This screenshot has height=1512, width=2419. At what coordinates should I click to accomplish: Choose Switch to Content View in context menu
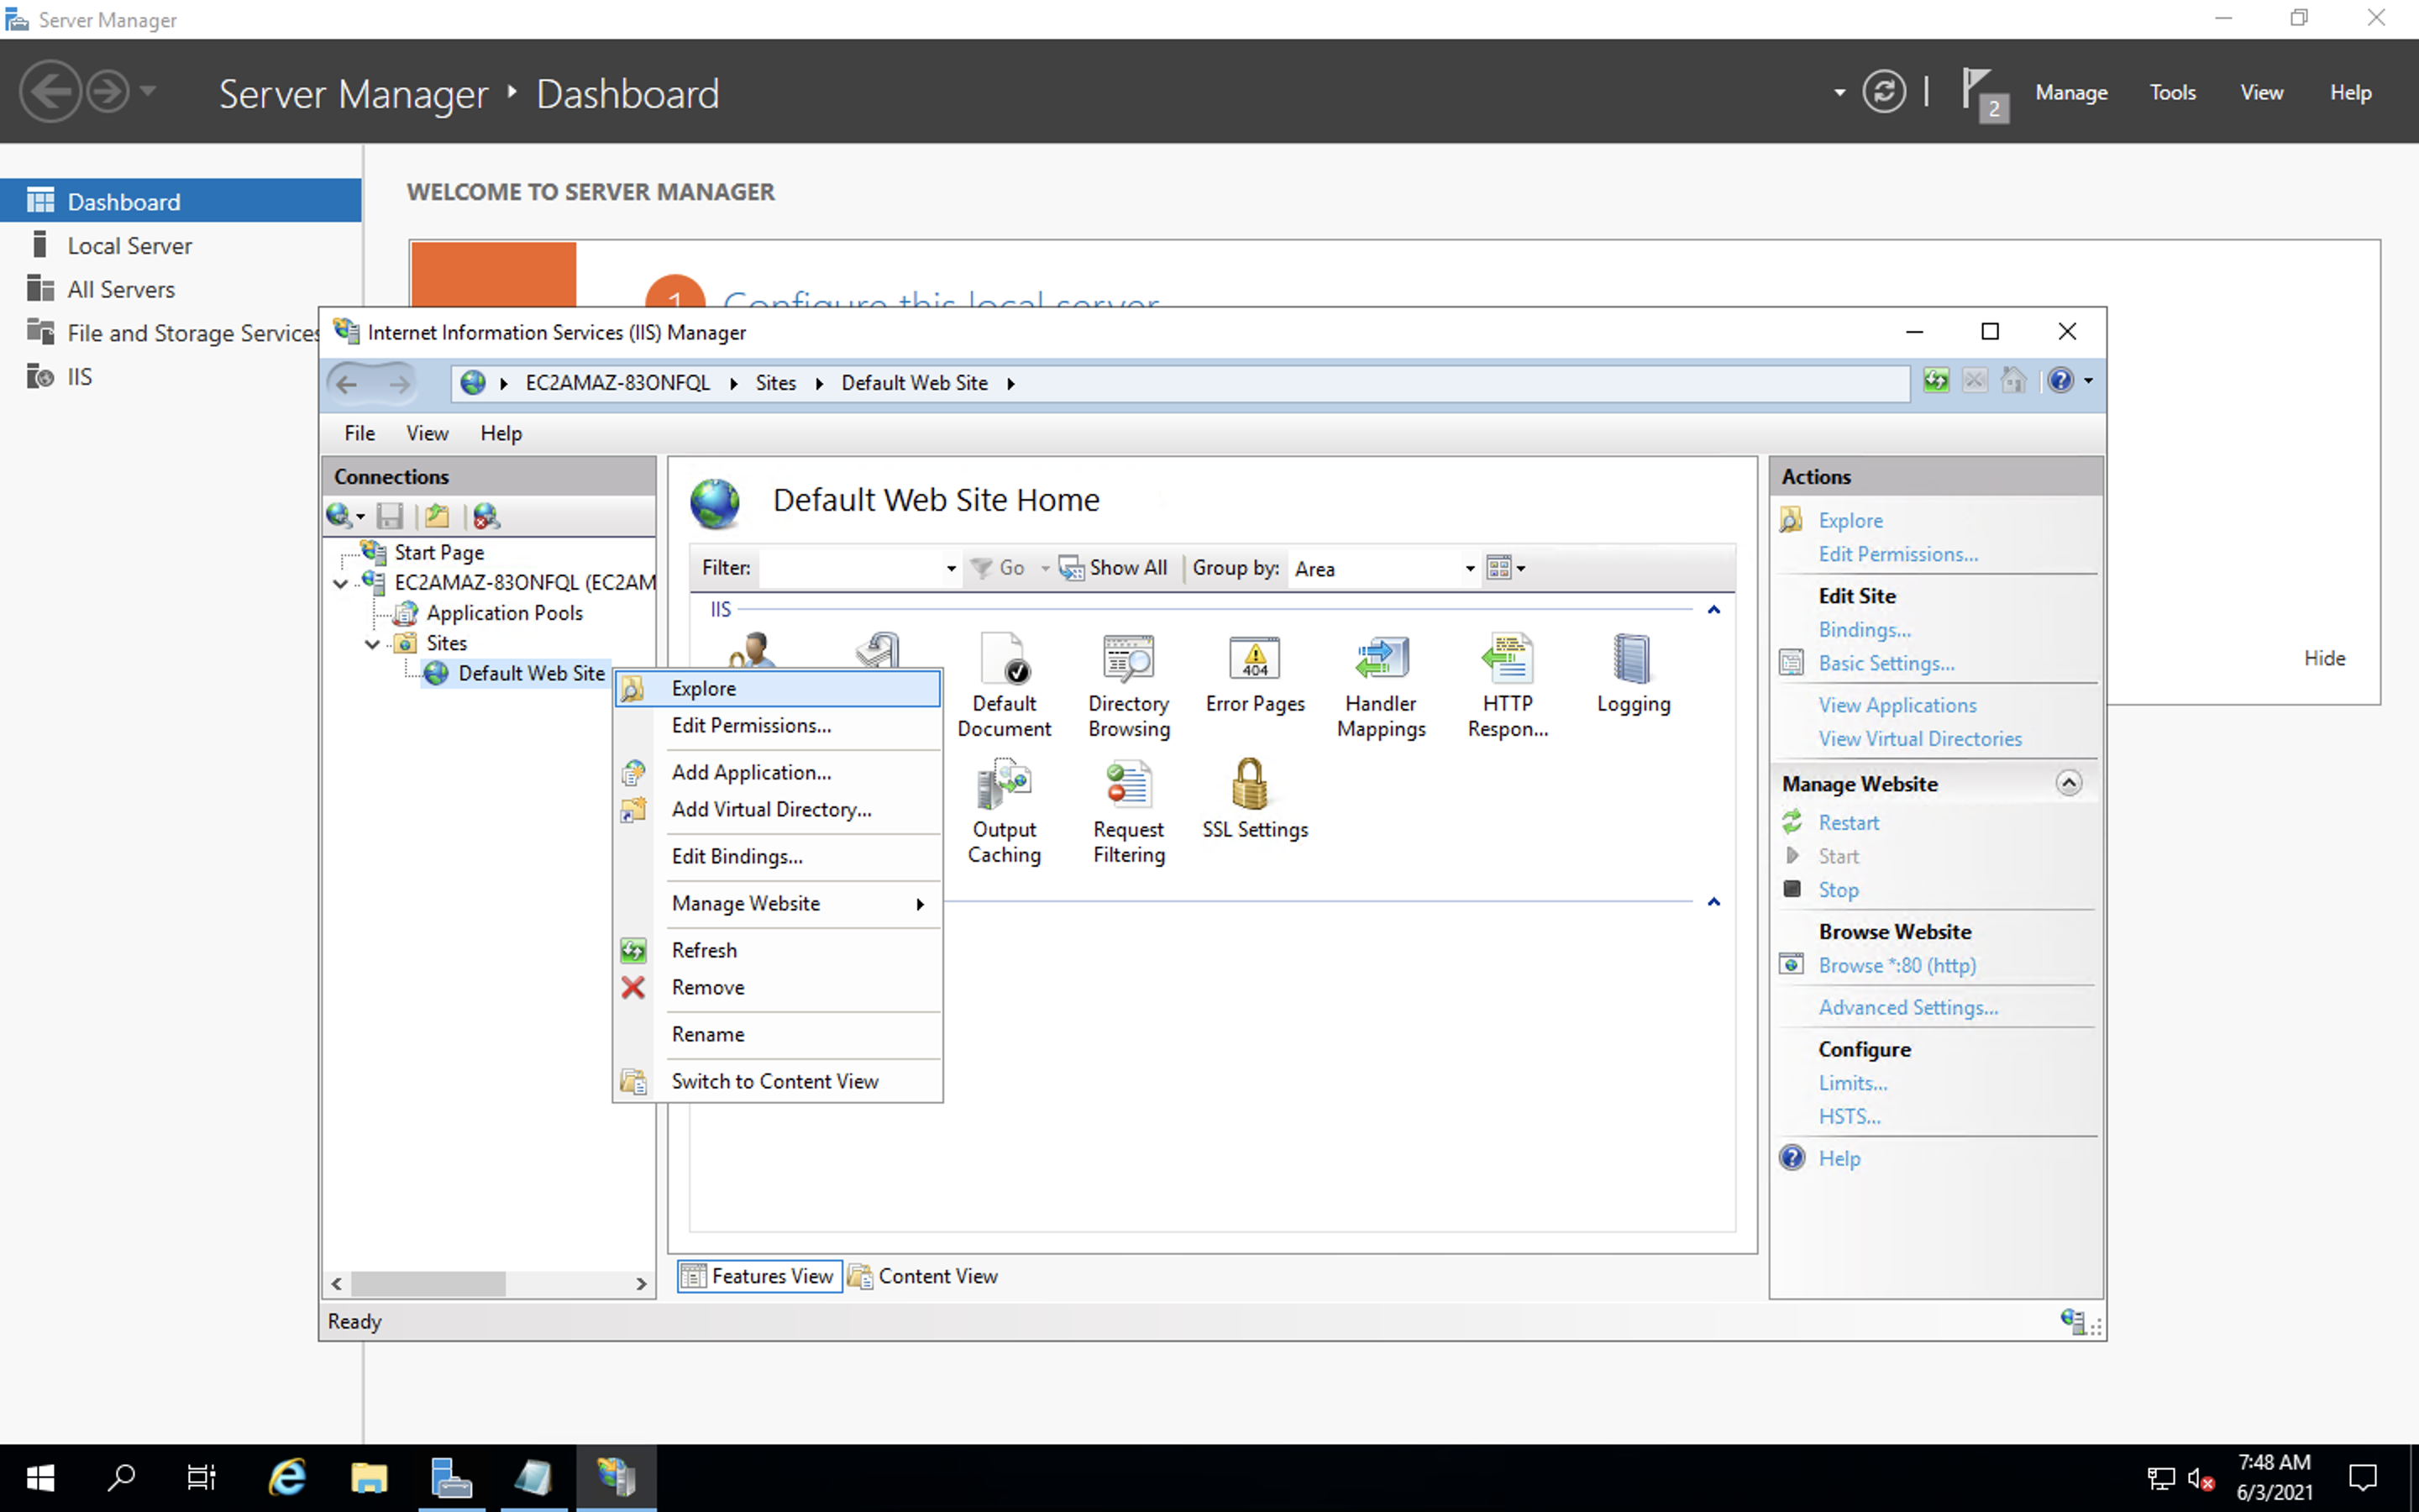[779, 1082]
